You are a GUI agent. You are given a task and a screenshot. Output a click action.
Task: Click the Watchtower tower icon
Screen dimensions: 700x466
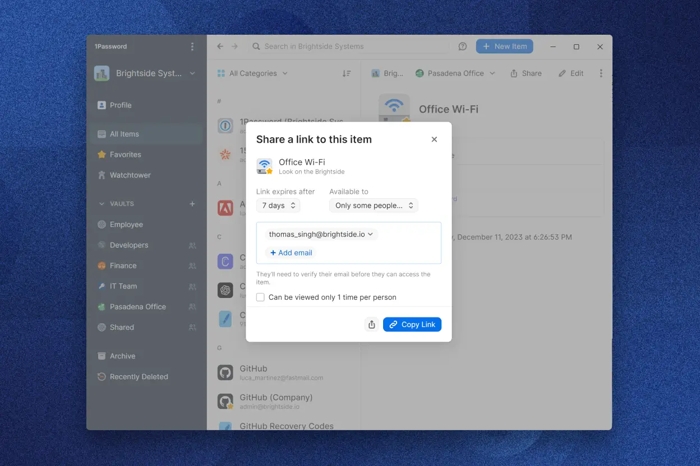(x=102, y=175)
